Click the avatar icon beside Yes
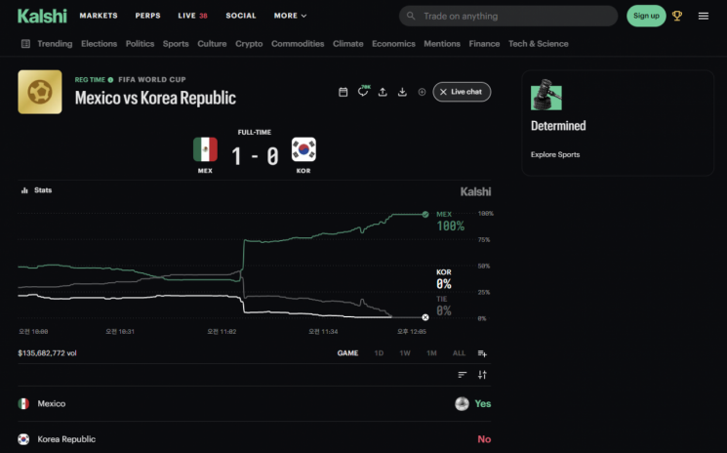This screenshot has height=453, width=727. [462, 404]
